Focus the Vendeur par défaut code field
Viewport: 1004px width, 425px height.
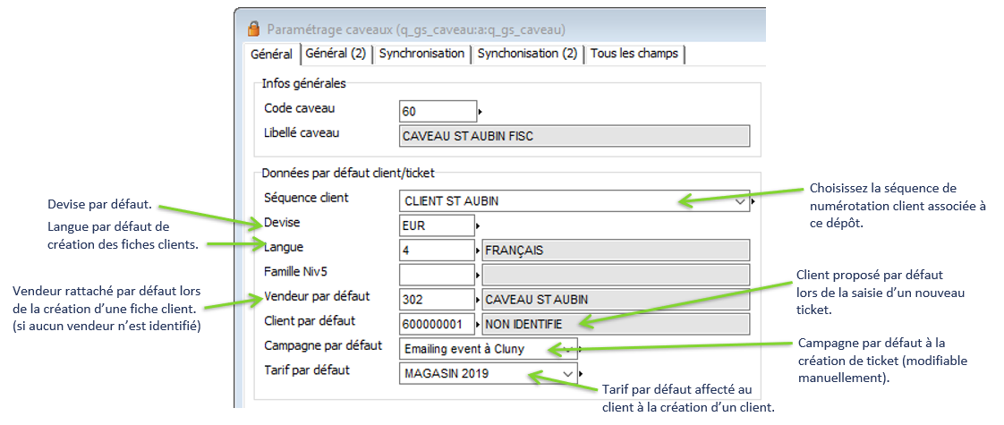(436, 299)
